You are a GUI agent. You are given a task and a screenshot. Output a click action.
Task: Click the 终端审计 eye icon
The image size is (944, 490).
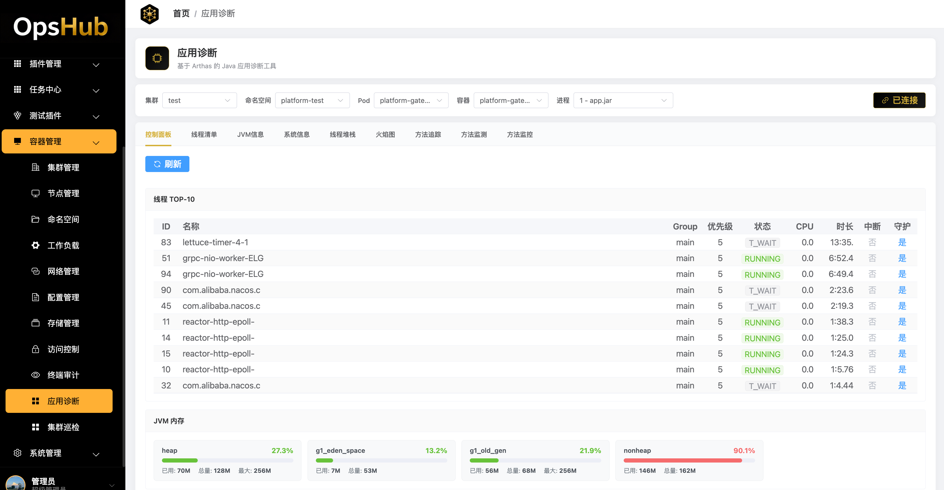[35, 375]
